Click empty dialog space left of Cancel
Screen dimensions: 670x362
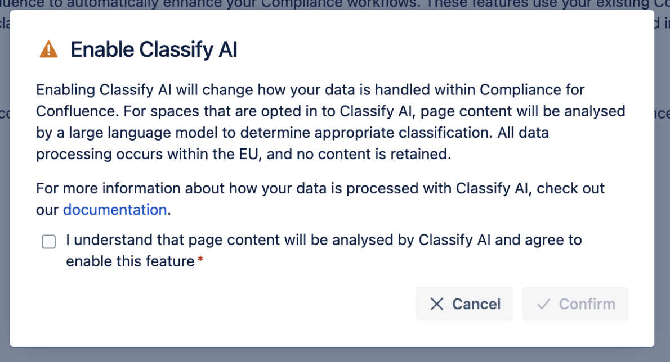click(x=225, y=304)
